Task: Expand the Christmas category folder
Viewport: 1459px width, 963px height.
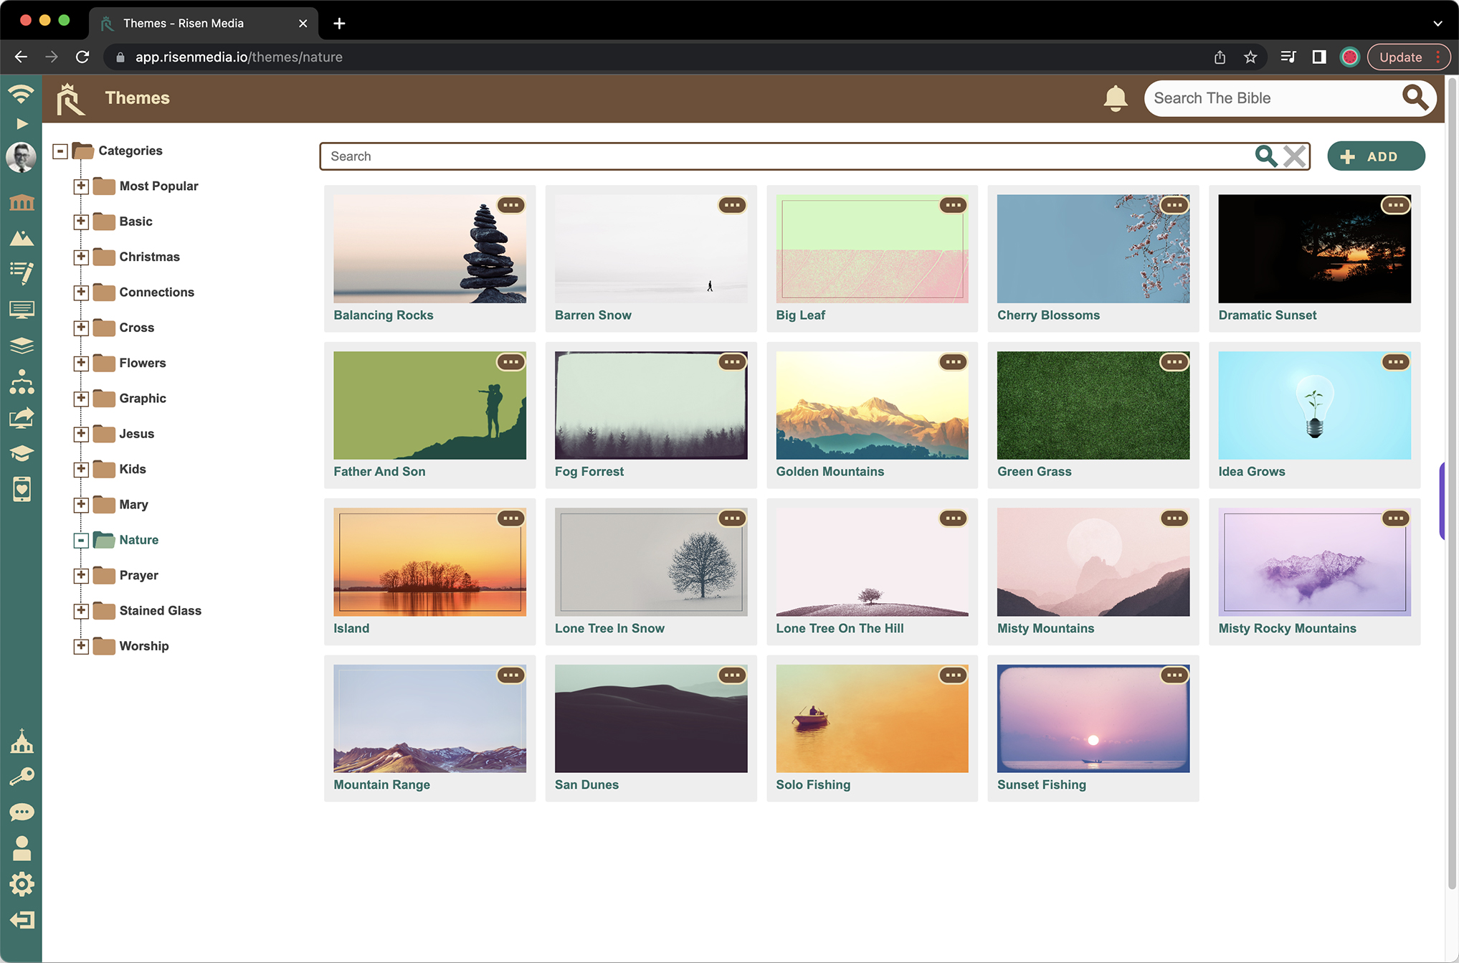Action: pos(80,257)
